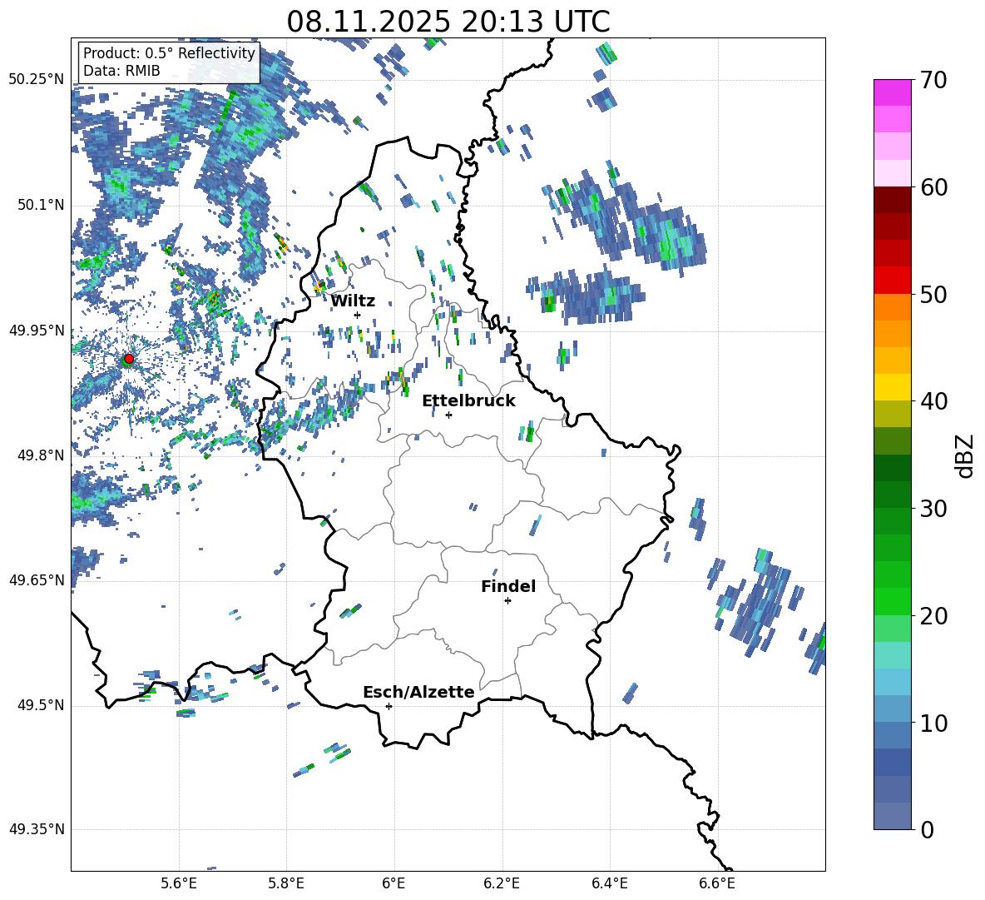Viewport: 985px width, 900px height.
Task: Click the 10 colorbar tick label
Action: coord(933,723)
